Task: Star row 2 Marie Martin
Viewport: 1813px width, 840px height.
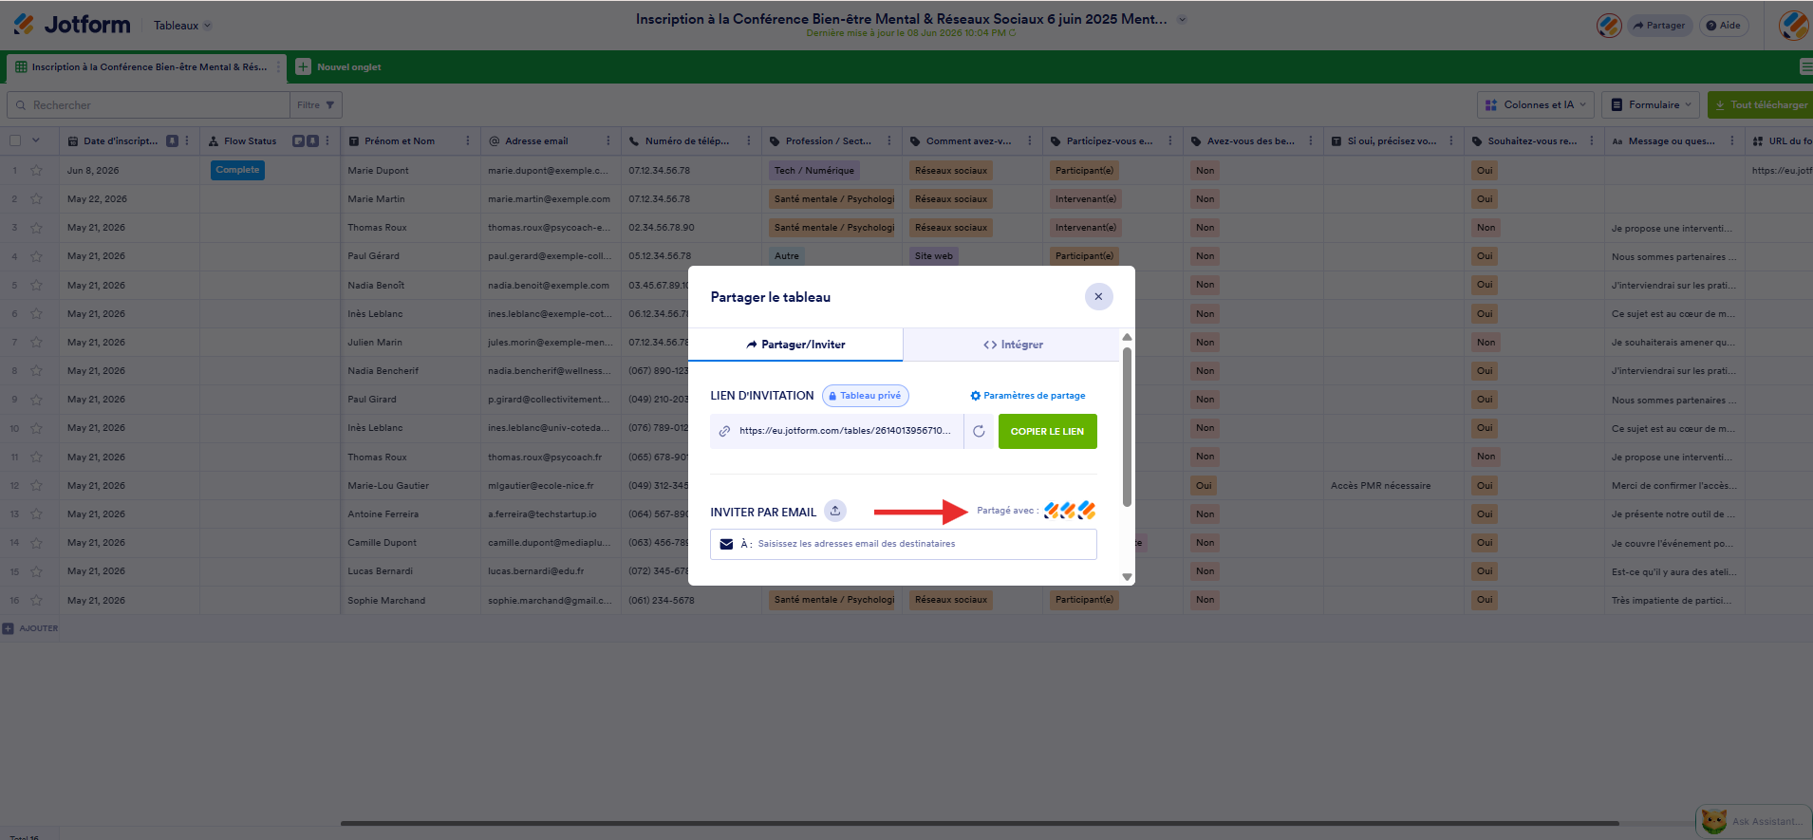Action: tap(36, 198)
